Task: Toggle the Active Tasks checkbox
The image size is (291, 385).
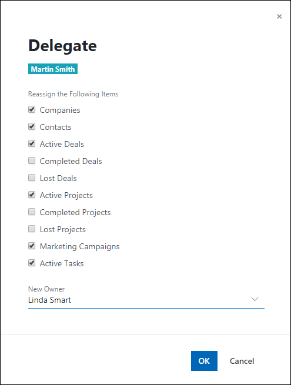Action: click(32, 263)
